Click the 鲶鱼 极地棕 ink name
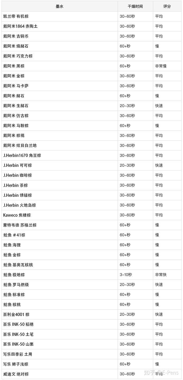This screenshot has width=183, height=380. pos(14,275)
